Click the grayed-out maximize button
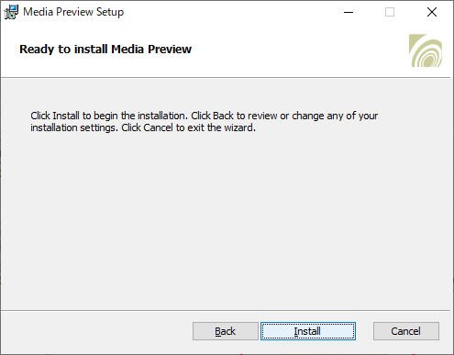This screenshot has width=454, height=355. click(x=390, y=12)
